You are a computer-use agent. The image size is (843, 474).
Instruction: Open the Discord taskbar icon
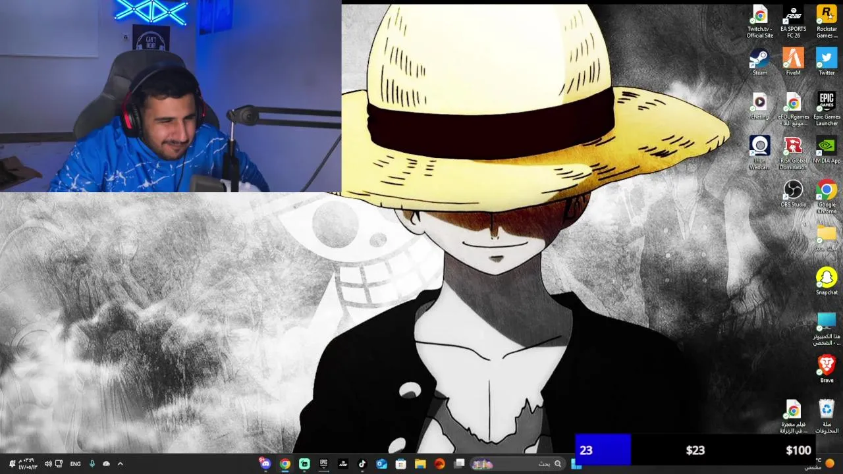[x=265, y=463]
